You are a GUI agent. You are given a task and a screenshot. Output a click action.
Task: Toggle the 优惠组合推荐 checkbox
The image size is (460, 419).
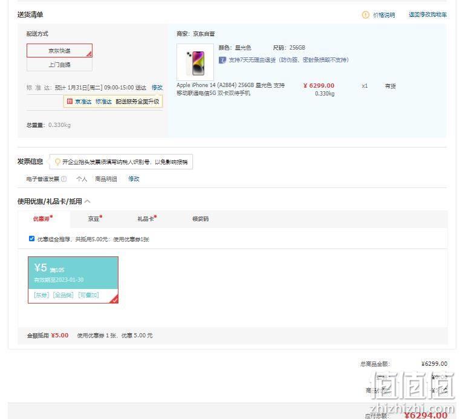pyautogui.click(x=31, y=239)
